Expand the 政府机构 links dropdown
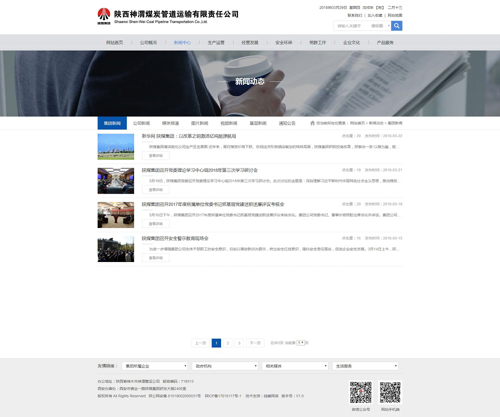500x417 pixels. pos(225,366)
